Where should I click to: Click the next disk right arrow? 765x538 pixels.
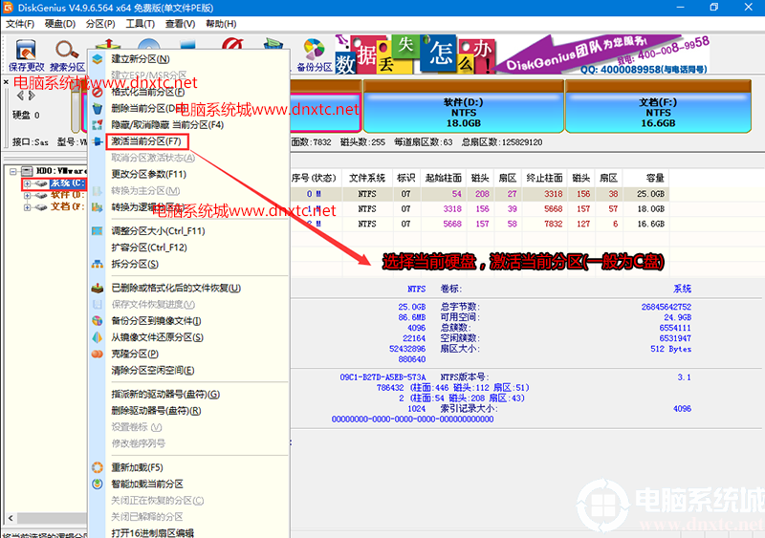coord(32,96)
